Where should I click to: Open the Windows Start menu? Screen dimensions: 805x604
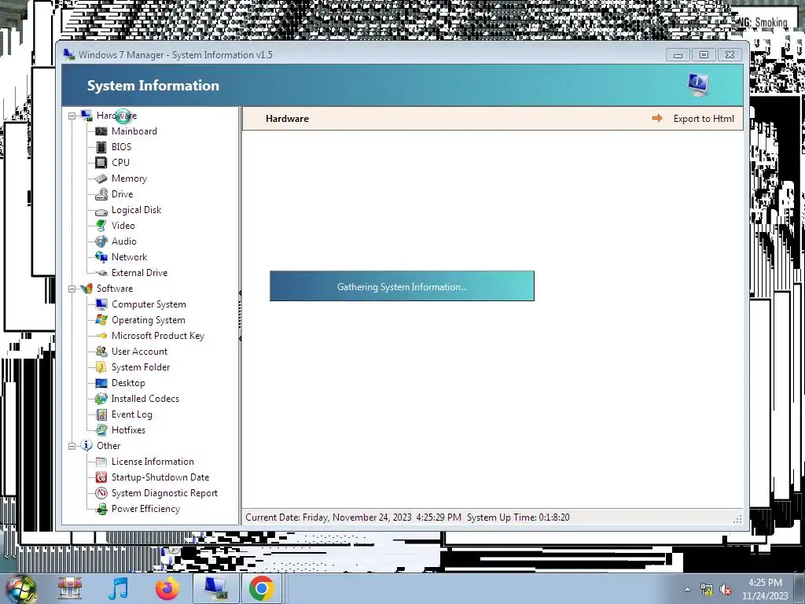[21, 588]
